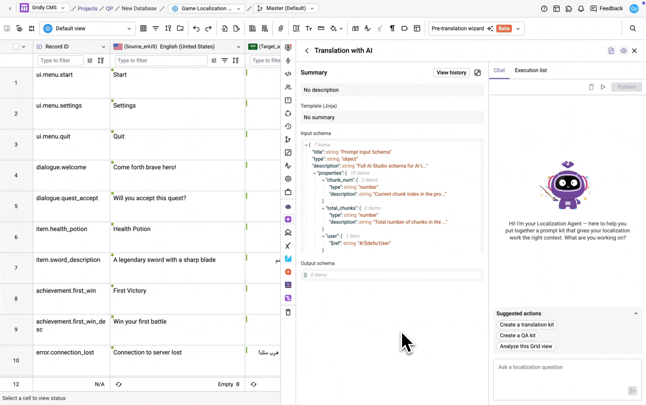This screenshot has height=405, width=646.
Task: Select the Chat tab
Action: click(x=499, y=70)
